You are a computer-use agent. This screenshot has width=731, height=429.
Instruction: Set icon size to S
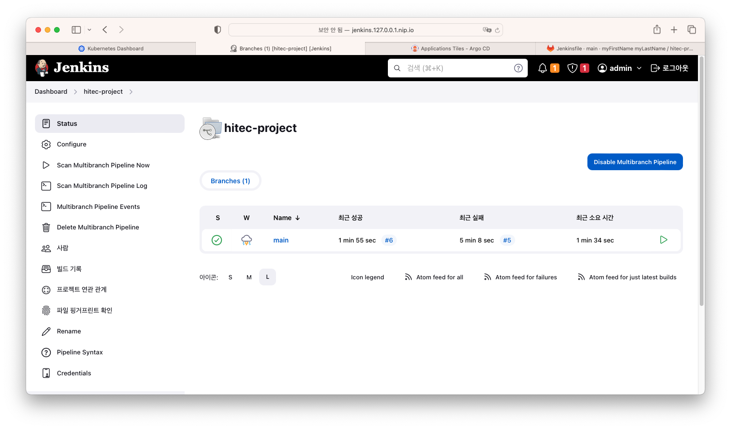[x=230, y=277]
